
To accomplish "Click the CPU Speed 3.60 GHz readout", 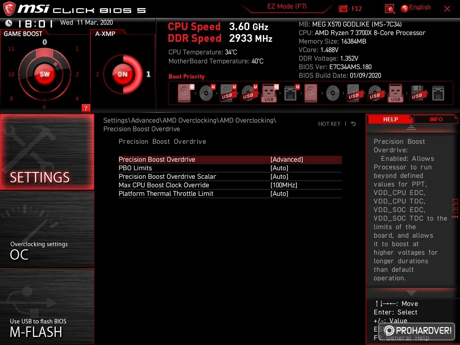I will (218, 27).
